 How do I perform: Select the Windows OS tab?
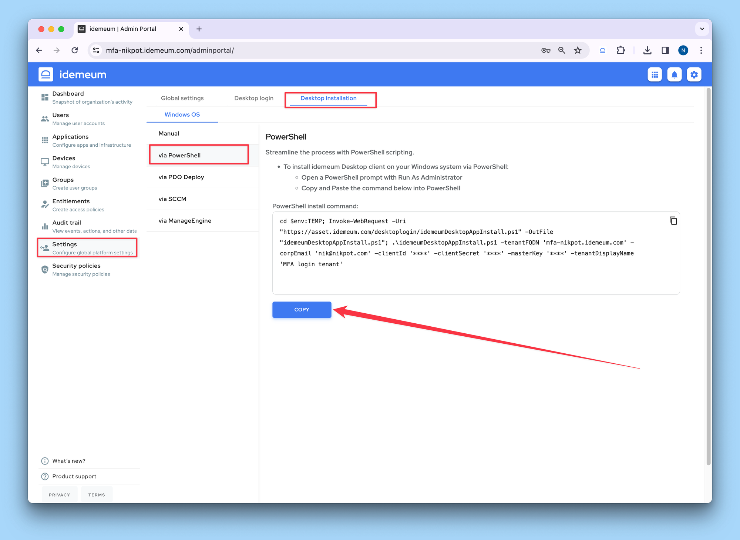click(x=182, y=115)
